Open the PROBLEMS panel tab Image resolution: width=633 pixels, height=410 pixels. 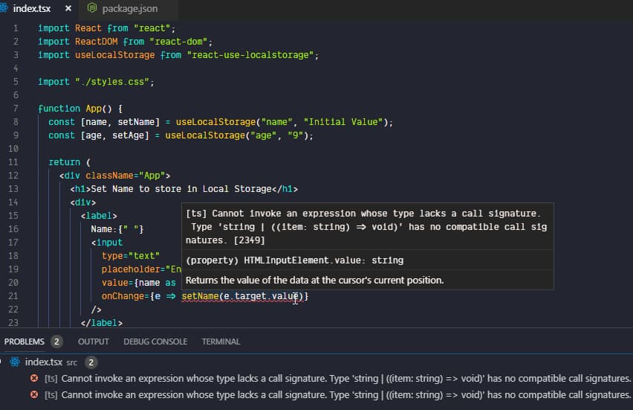coord(24,342)
